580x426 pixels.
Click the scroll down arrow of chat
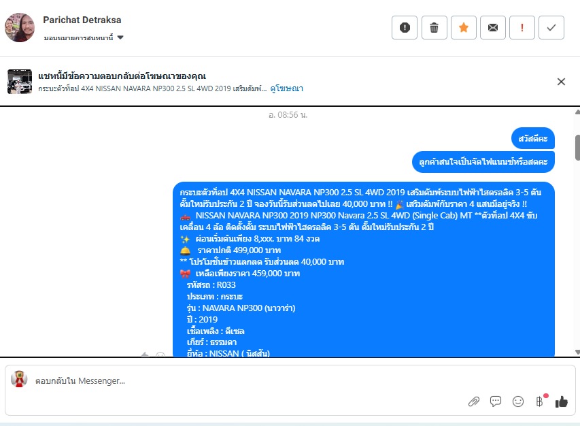click(x=577, y=352)
